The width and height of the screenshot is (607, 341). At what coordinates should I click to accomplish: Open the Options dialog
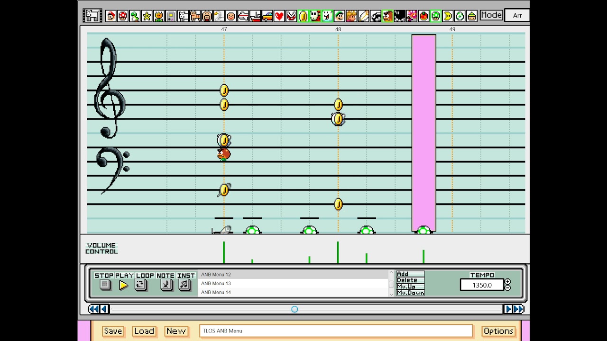[x=498, y=331]
